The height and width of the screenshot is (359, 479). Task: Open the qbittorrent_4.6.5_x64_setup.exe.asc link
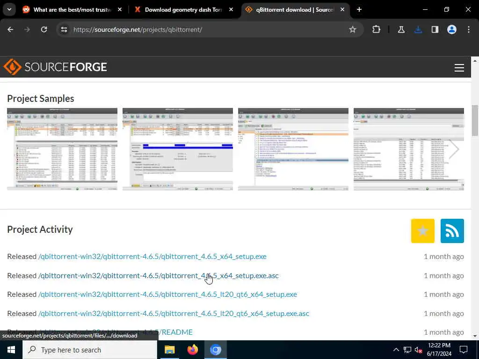point(158,275)
